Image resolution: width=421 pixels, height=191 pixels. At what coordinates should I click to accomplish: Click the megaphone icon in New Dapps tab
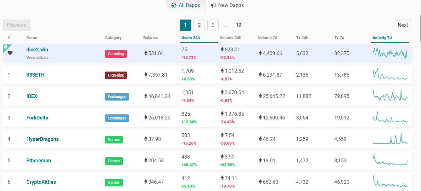pyautogui.click(x=213, y=5)
